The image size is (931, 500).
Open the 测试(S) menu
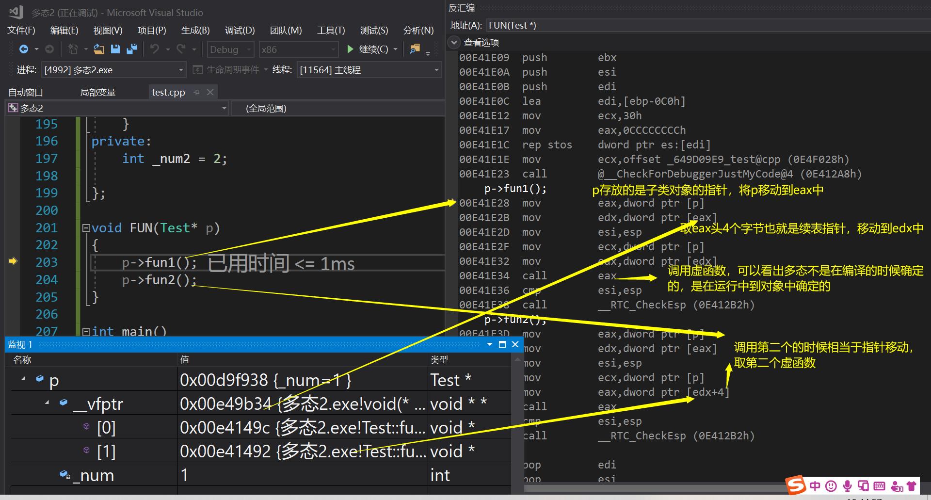point(374,30)
